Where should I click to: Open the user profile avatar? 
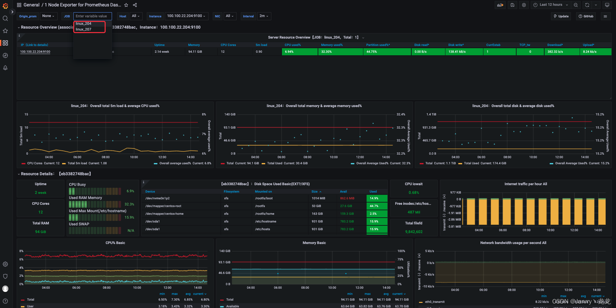pos(5,289)
